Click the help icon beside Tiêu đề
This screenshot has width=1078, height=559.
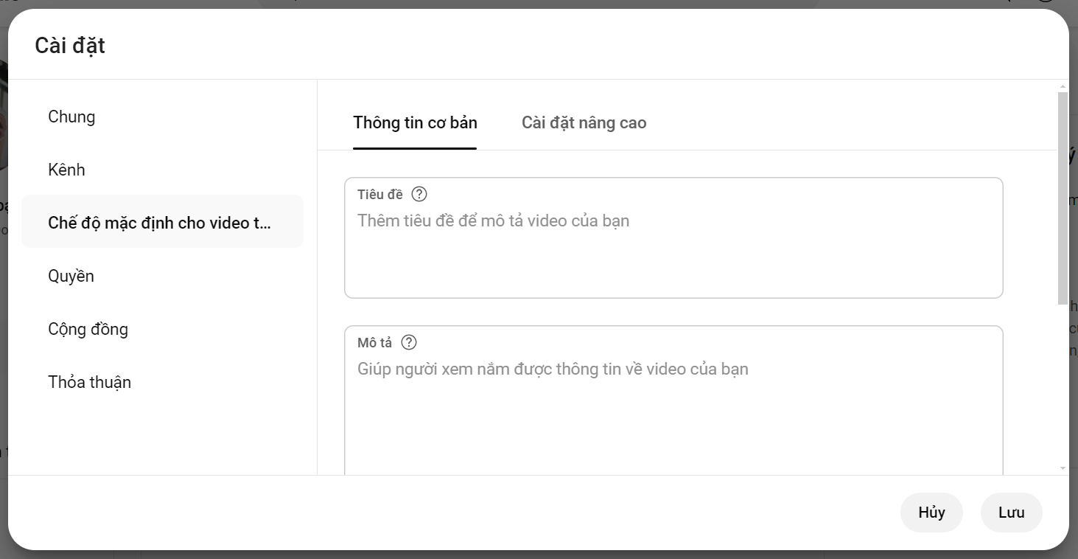419,194
